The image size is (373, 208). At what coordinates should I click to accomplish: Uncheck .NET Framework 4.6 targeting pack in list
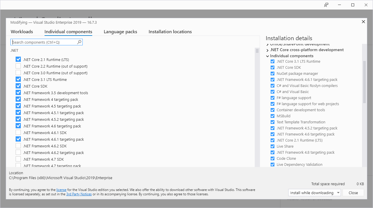[x=18, y=126]
